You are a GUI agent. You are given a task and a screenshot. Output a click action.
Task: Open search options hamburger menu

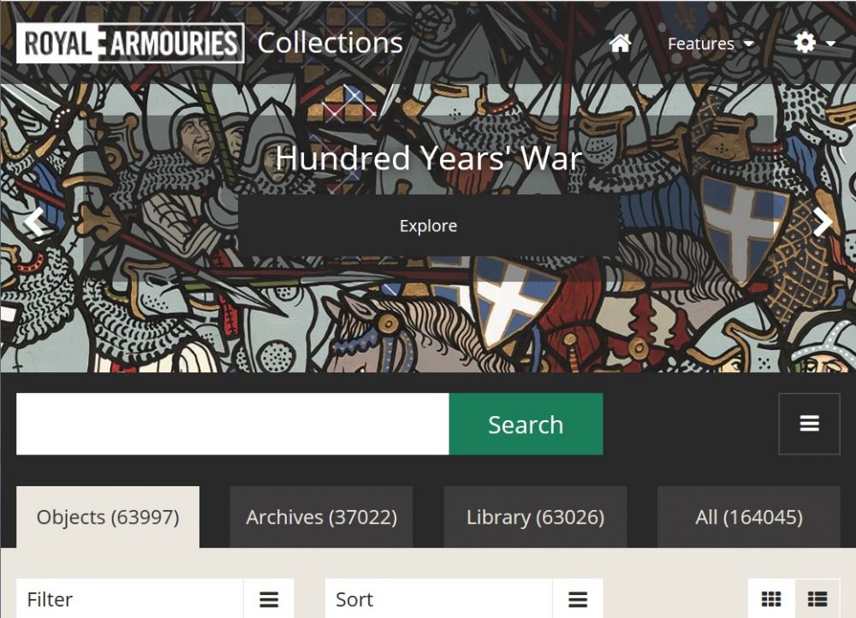(809, 424)
